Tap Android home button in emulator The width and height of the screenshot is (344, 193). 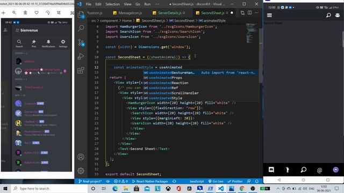pos(303,180)
